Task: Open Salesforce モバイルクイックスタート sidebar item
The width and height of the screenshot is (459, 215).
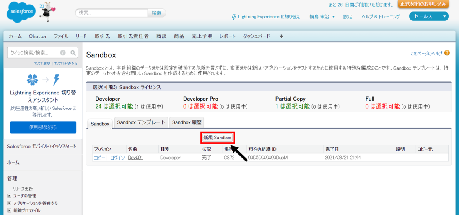Action: (42, 146)
